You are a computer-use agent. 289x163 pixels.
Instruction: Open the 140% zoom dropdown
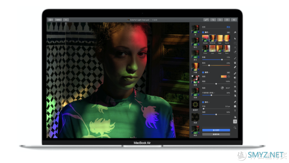(58, 20)
